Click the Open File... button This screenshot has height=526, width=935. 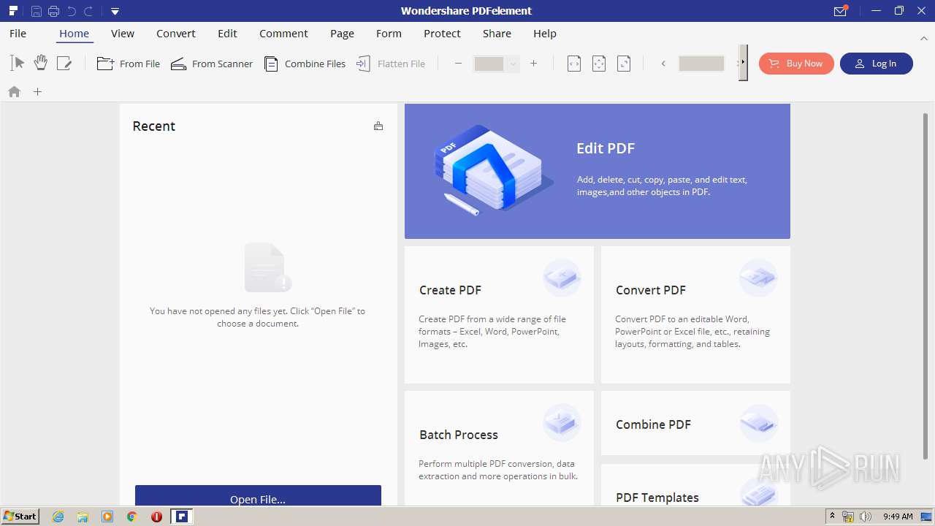258,495
